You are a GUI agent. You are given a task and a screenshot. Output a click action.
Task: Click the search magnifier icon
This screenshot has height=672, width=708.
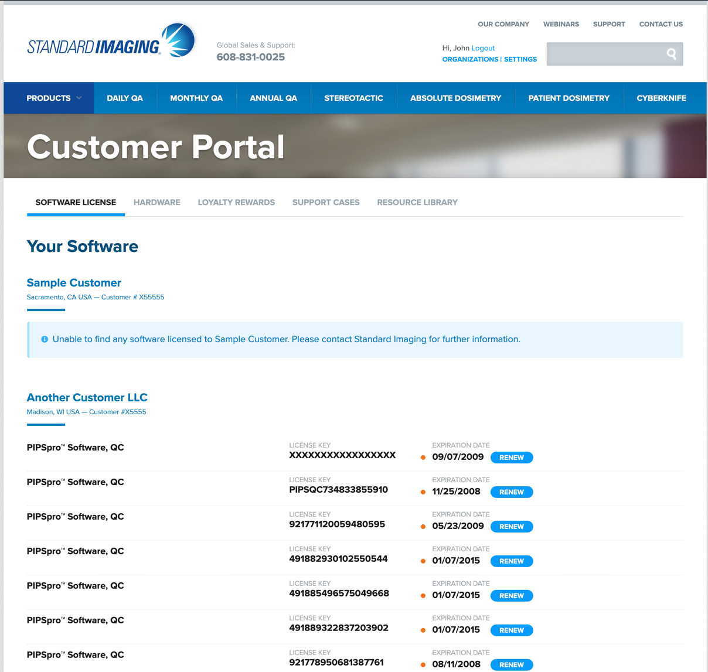[x=672, y=54]
